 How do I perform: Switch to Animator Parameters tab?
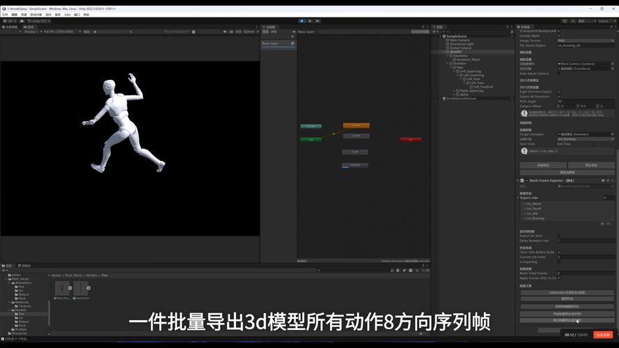click(274, 31)
